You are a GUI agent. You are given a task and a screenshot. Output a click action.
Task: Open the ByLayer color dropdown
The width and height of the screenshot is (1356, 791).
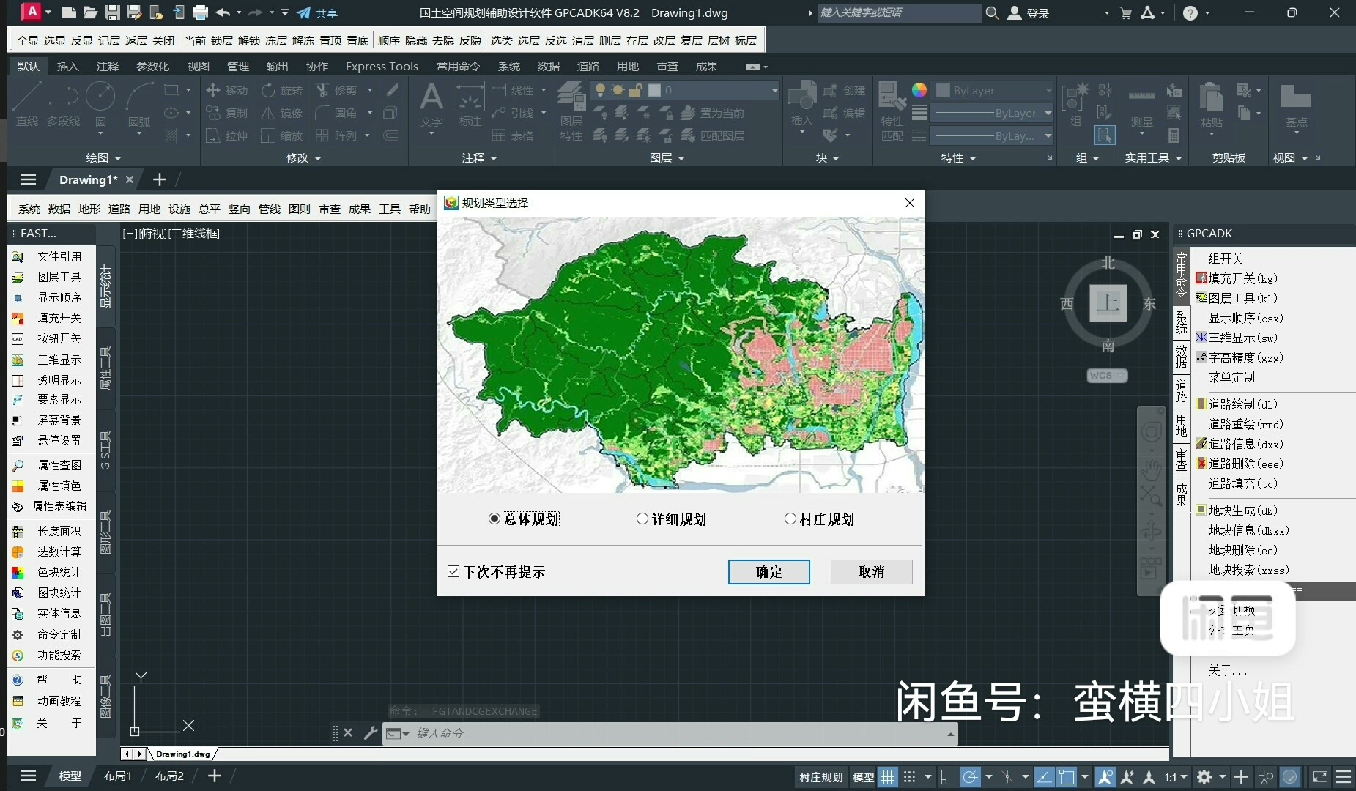point(1048,90)
